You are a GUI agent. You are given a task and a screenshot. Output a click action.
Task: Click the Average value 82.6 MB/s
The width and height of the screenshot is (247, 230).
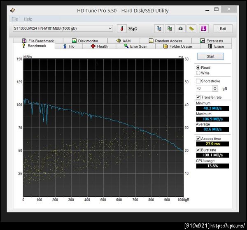point(212,130)
